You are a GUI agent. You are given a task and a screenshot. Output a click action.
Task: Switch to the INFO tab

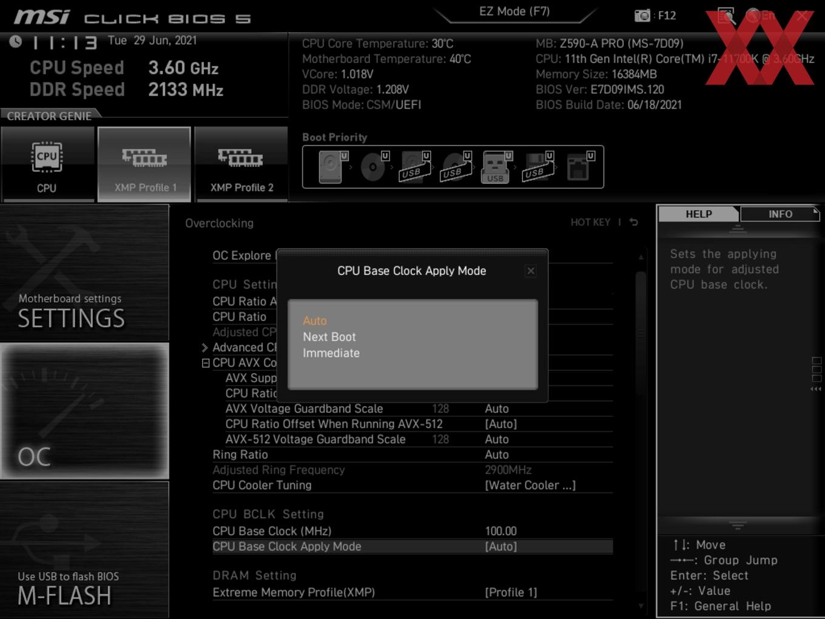coord(780,214)
